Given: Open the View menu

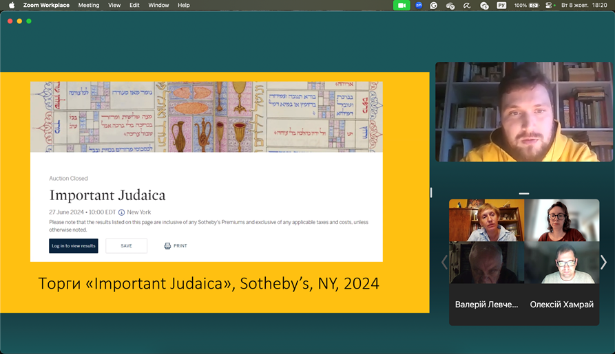Looking at the screenshot, I should click(x=114, y=5).
